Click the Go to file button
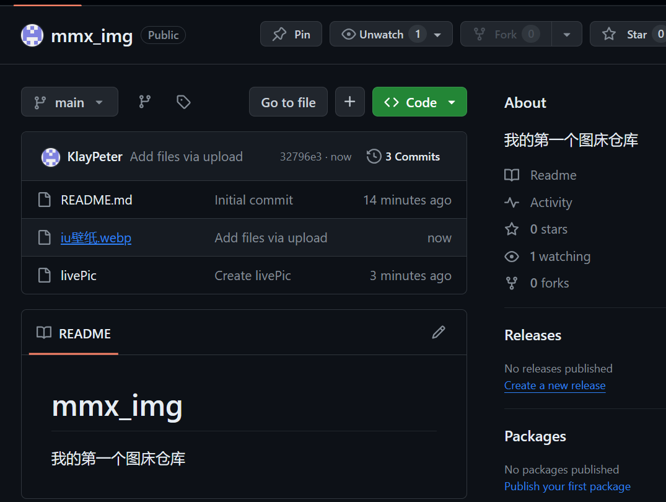 click(289, 102)
